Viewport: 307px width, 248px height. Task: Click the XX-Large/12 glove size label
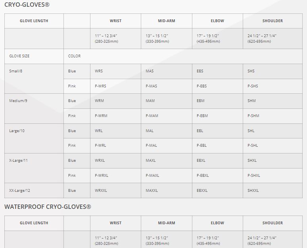tap(19, 191)
